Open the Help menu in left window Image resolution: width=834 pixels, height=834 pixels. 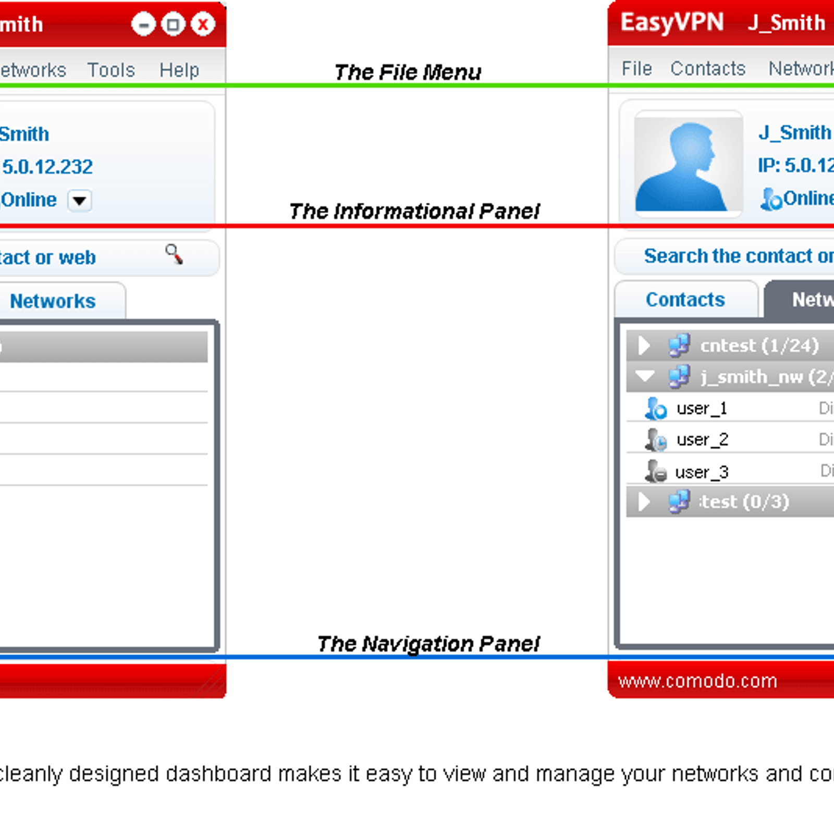pos(179,70)
